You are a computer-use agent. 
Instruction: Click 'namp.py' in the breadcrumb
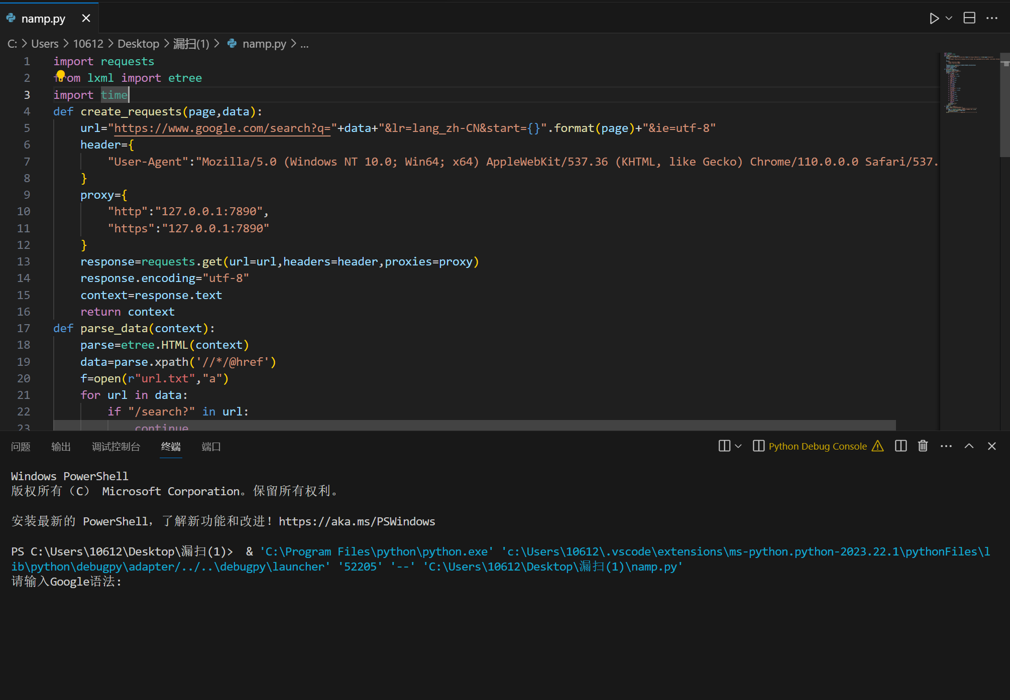click(264, 44)
